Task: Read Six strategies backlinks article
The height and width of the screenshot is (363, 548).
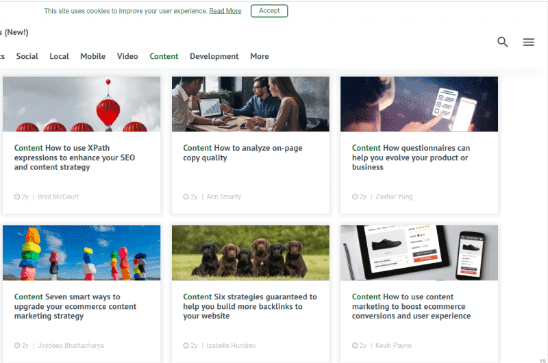Action: point(250,306)
